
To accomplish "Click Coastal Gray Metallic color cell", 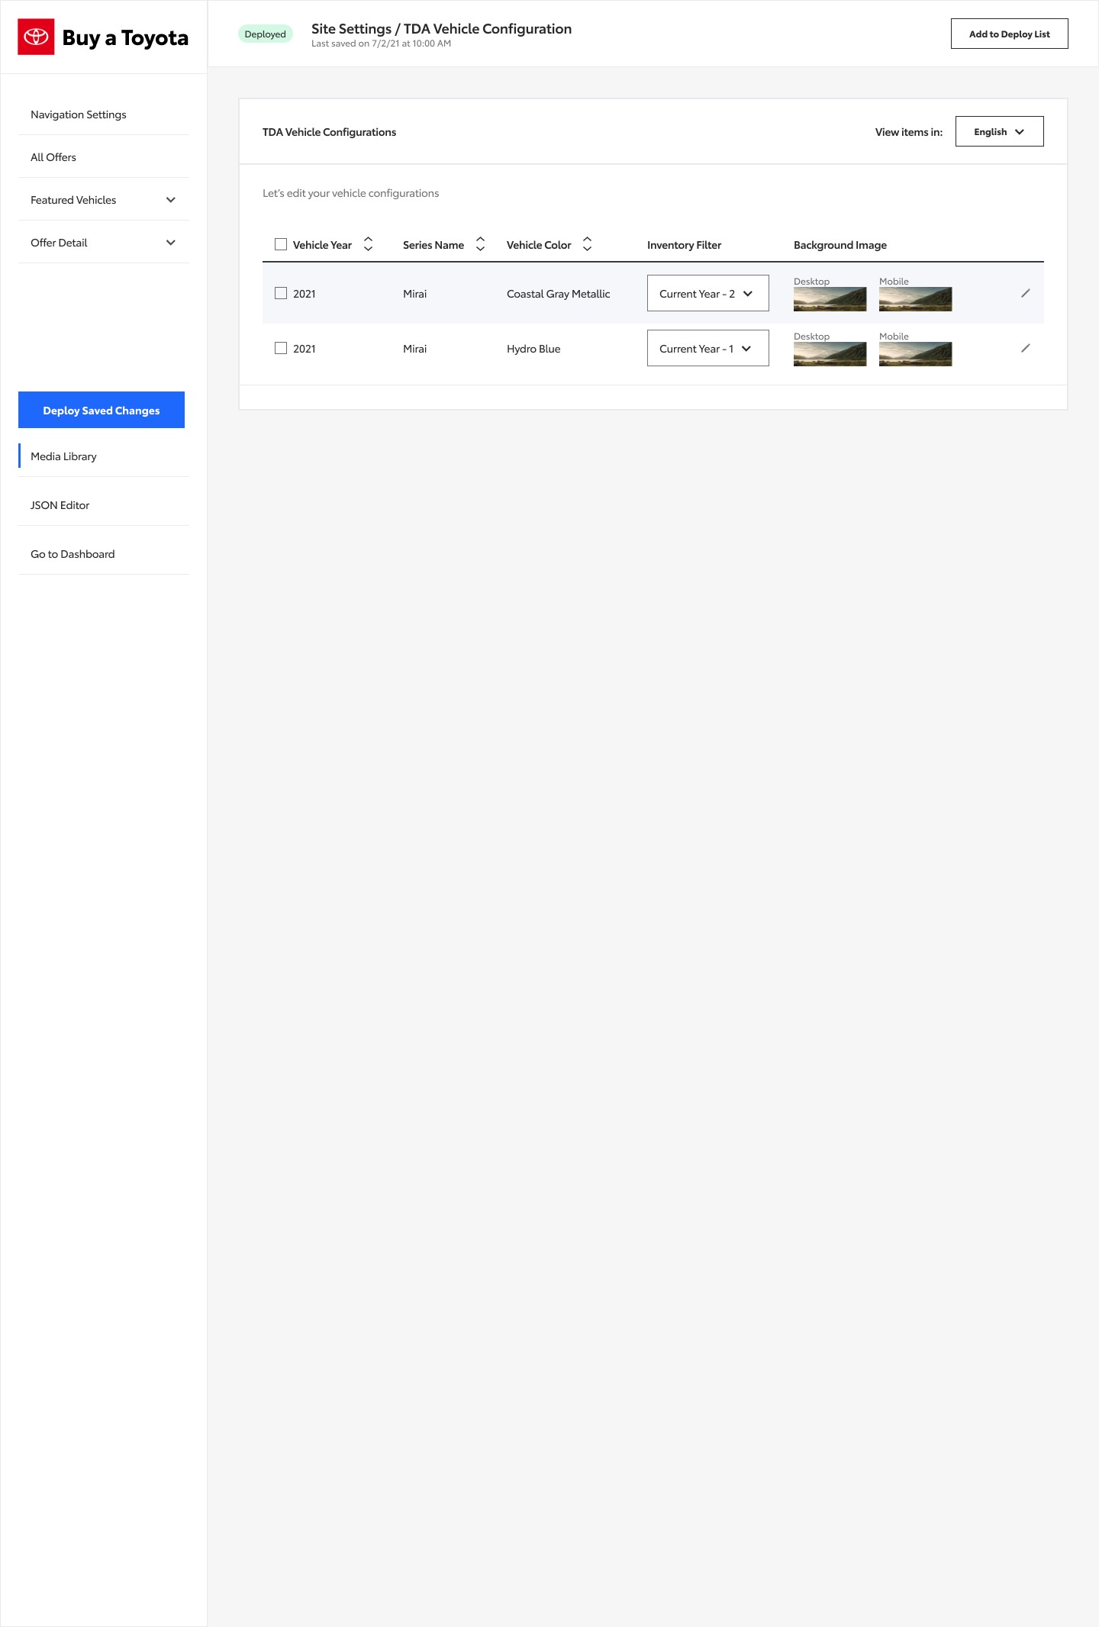I will (558, 294).
